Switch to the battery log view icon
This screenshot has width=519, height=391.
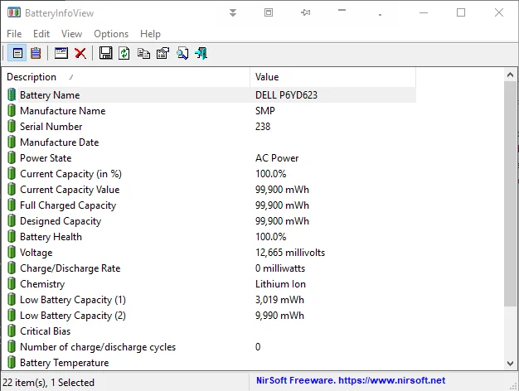[x=36, y=53]
